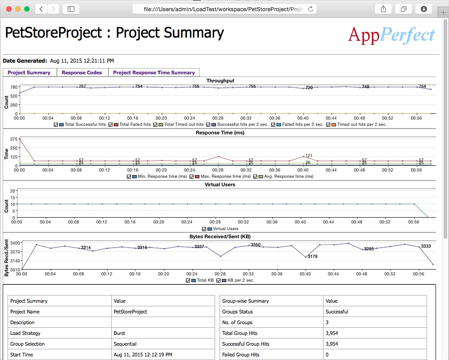Viewport: 449px width, 360px height.
Task: Uncheck Total Successful hits checkbox
Action: [56, 125]
